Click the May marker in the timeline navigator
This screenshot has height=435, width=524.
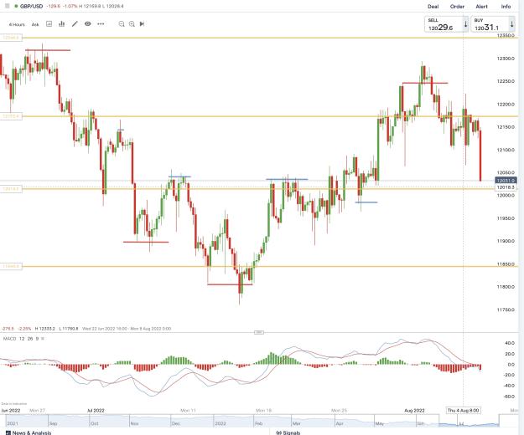[380, 423]
